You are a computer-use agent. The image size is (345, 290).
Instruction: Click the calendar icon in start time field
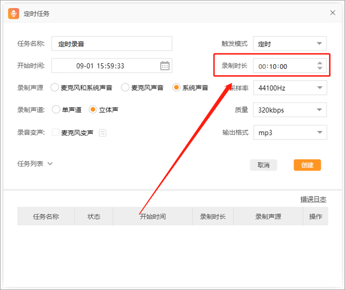click(x=164, y=66)
